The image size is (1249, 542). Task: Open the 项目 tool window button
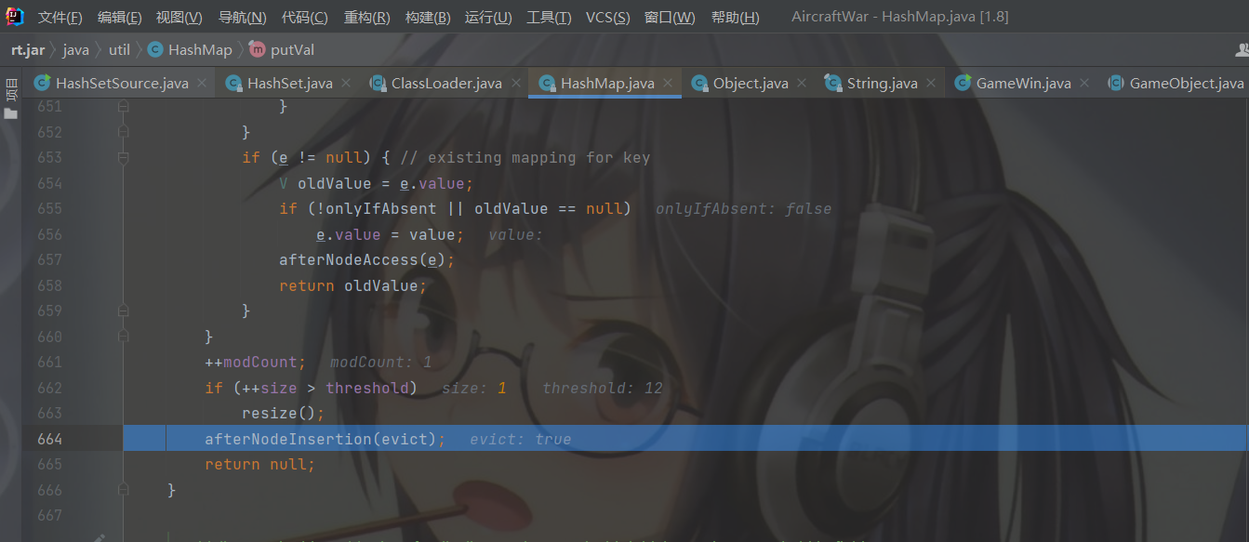(10, 89)
